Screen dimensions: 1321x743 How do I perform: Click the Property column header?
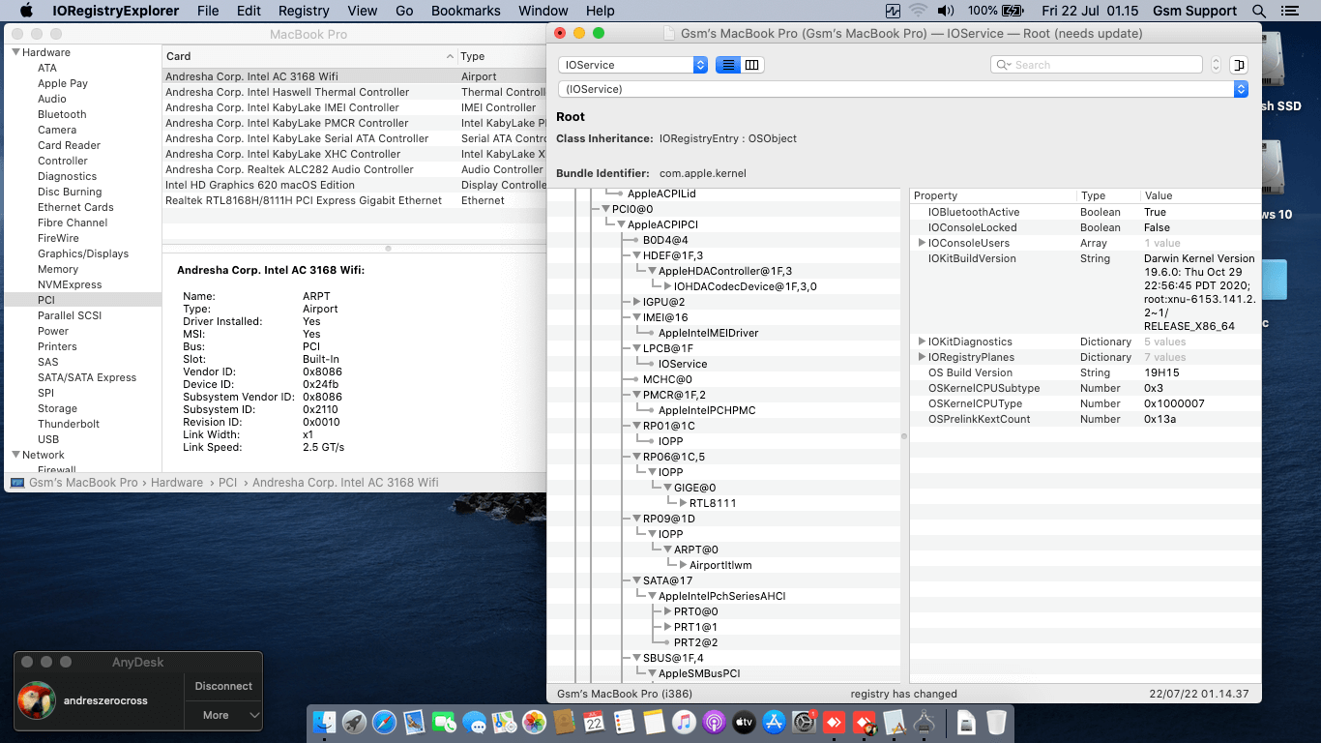(993, 195)
